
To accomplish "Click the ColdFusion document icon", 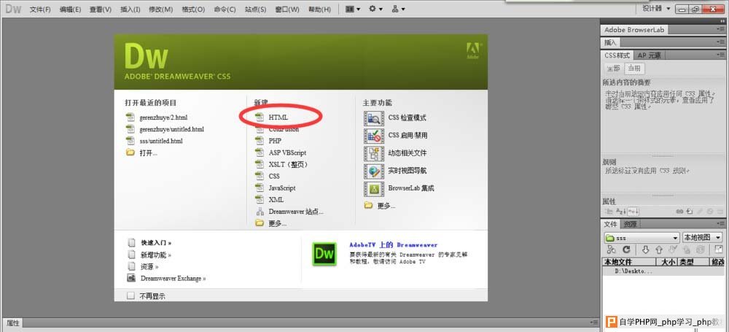I will (260, 129).
